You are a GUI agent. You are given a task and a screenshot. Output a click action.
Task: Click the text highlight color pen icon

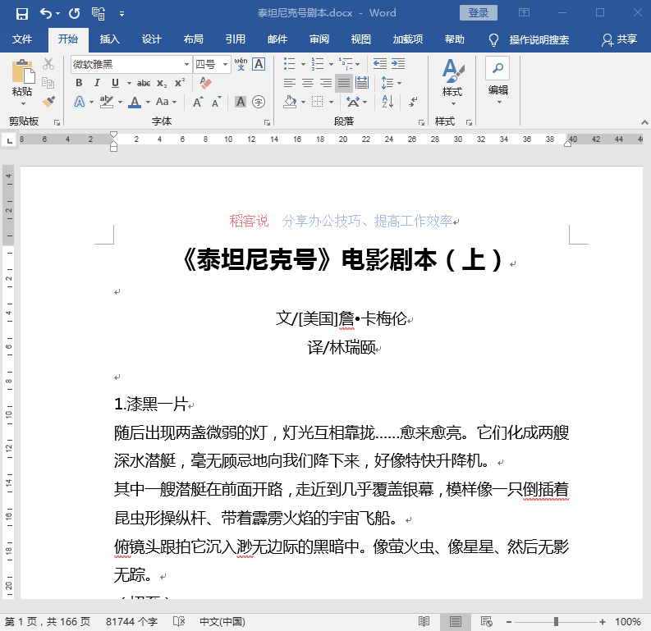pos(107,102)
